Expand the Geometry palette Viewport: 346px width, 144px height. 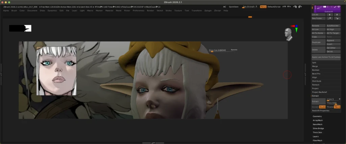(x=317, y=116)
